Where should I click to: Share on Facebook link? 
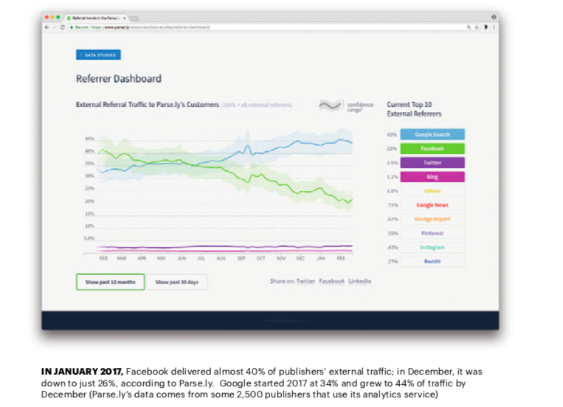click(331, 281)
